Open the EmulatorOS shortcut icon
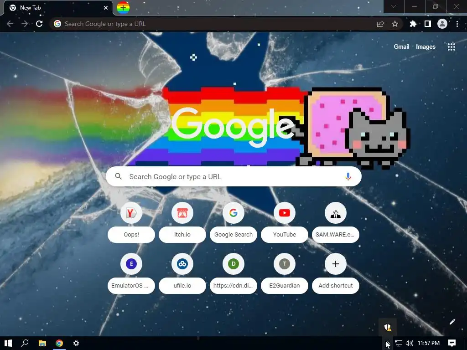The width and height of the screenshot is (467, 350). tap(131, 264)
